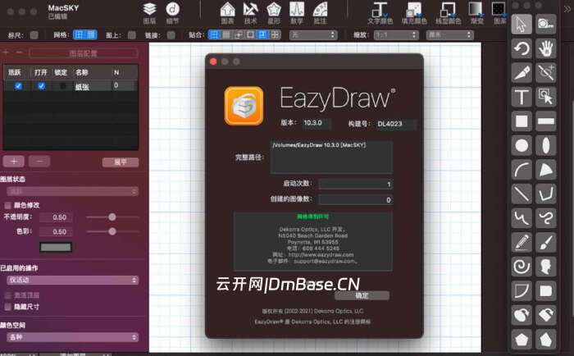Click the gray layer color swatch
This screenshot has height=356, width=574.
click(56, 247)
